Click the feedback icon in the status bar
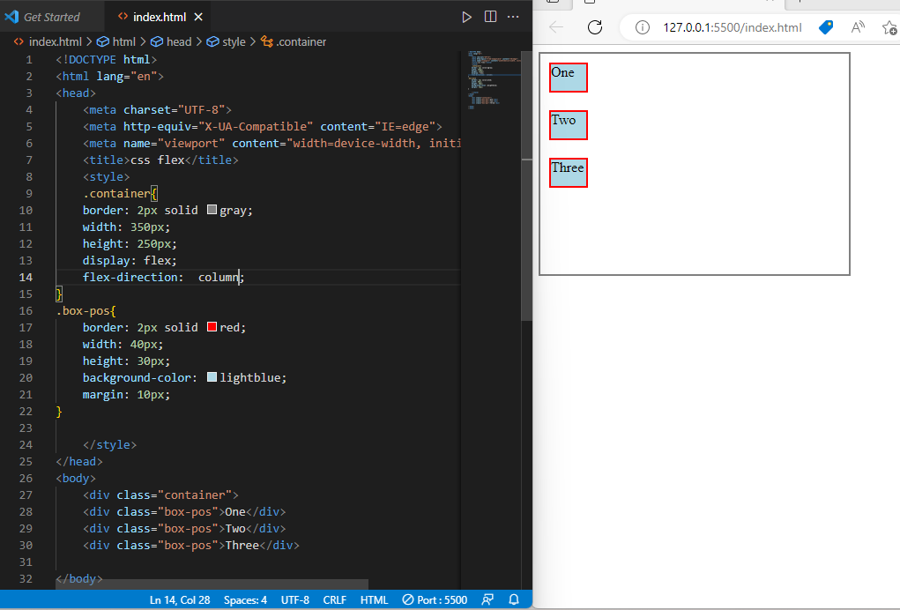The width and height of the screenshot is (900, 610). click(x=487, y=599)
